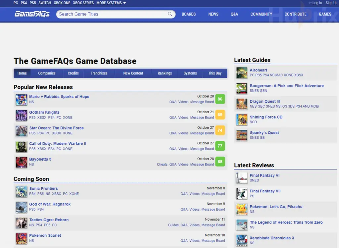Expand the More Systems dropdown
This screenshot has height=248, width=339.
tap(111, 3)
